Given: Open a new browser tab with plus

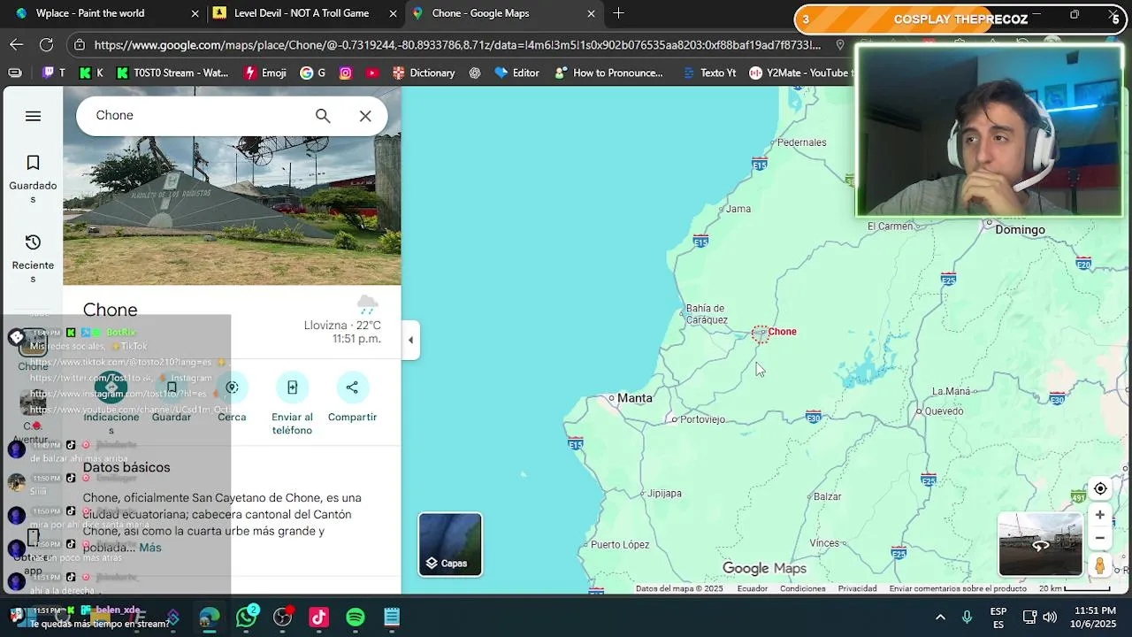Looking at the screenshot, I should coord(618,13).
